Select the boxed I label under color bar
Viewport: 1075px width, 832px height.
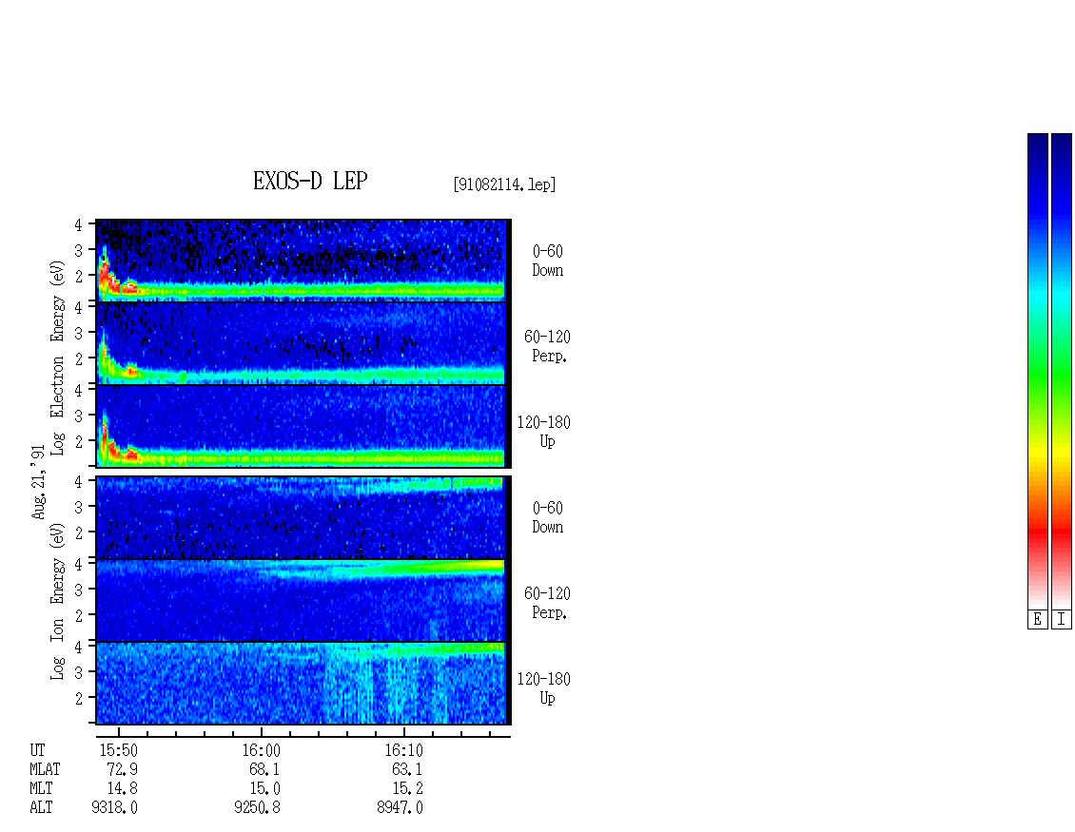(x=1062, y=620)
